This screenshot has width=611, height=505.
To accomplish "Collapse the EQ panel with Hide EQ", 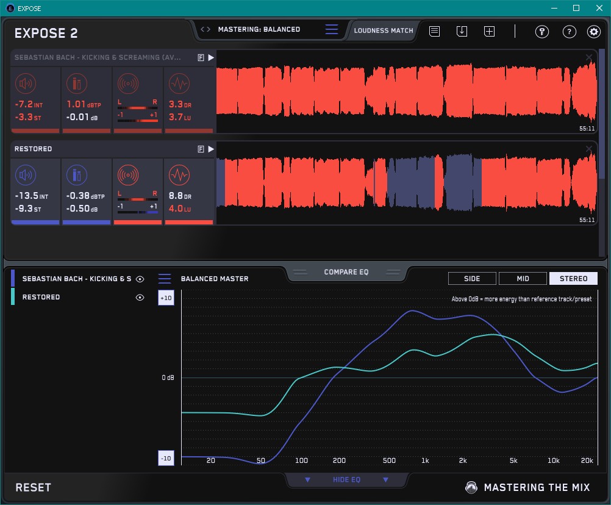I will click(346, 480).
